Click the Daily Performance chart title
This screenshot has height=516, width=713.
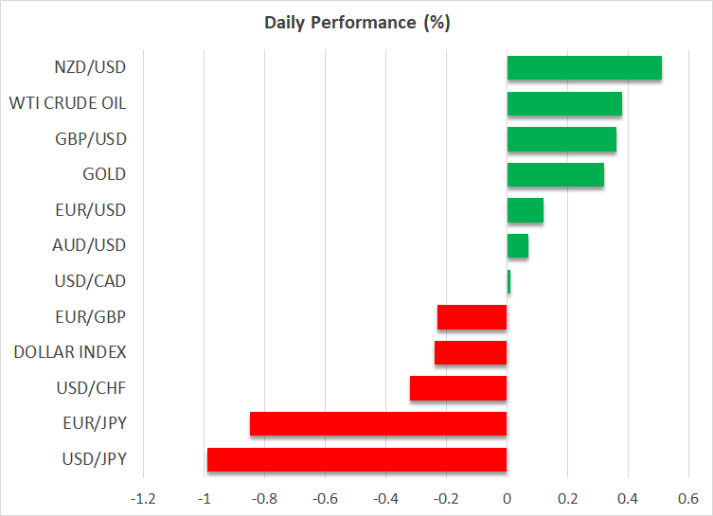tap(356, 23)
